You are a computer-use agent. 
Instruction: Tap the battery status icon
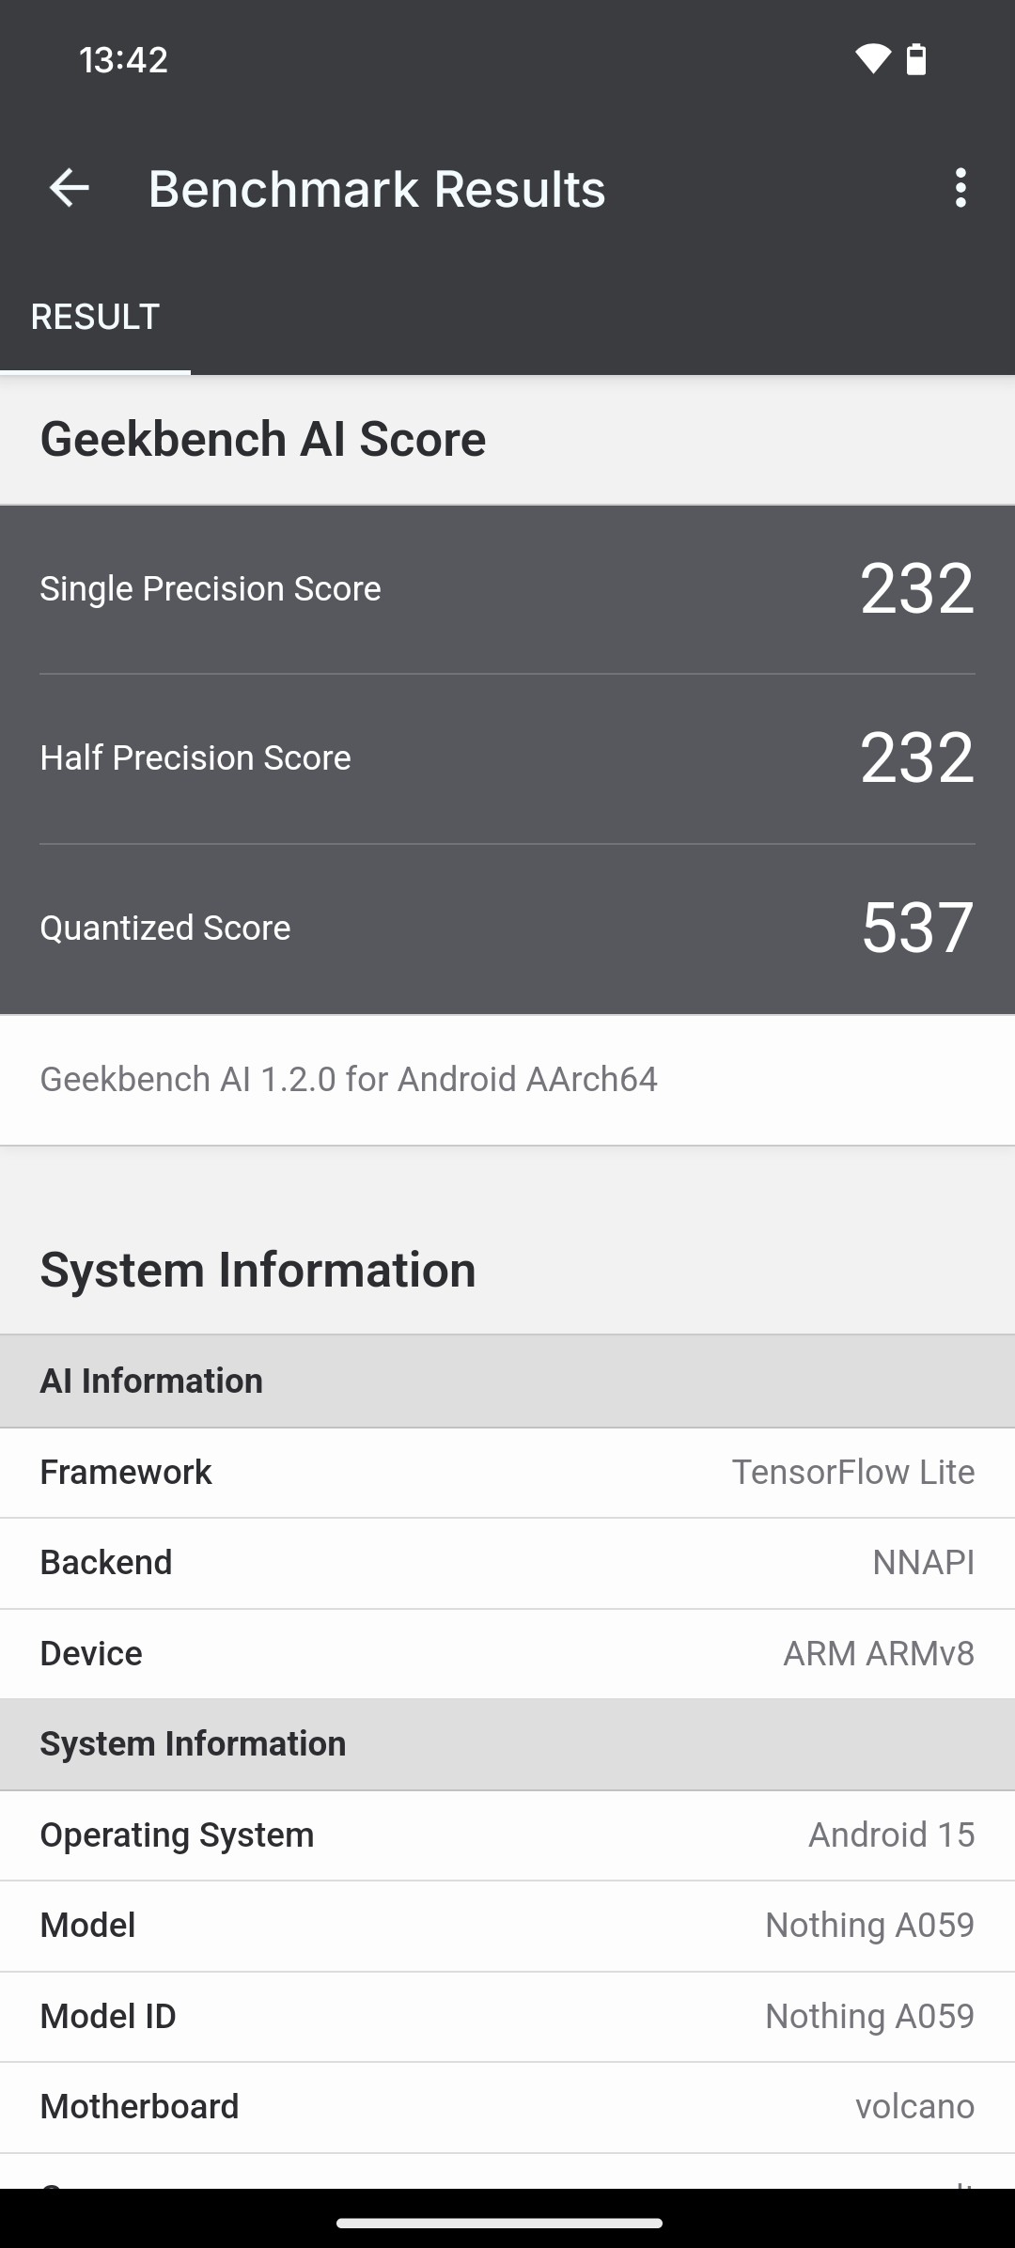(916, 59)
